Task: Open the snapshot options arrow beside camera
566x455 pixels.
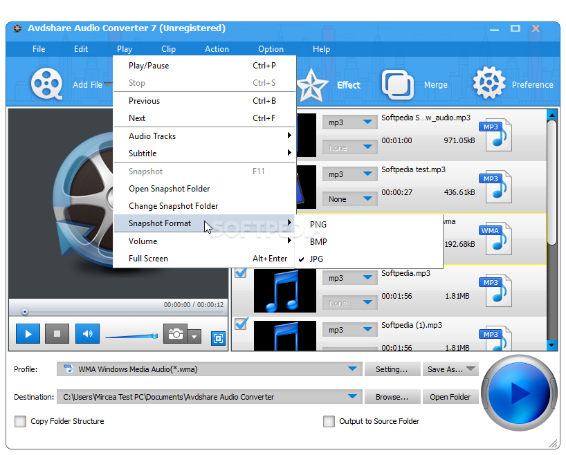Action: pos(194,337)
